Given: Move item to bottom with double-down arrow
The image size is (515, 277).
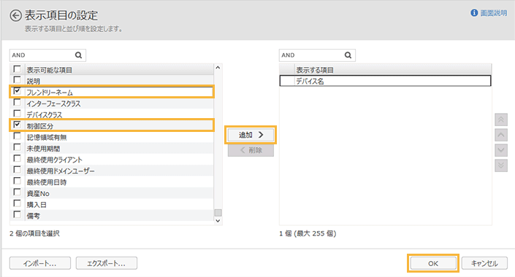Looking at the screenshot, I should 501,165.
